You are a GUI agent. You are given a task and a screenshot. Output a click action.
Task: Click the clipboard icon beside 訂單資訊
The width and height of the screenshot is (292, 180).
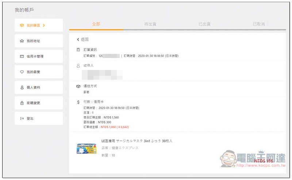click(78, 50)
